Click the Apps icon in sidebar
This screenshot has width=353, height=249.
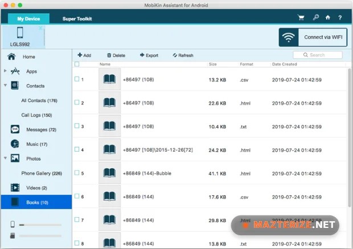tap(15, 71)
